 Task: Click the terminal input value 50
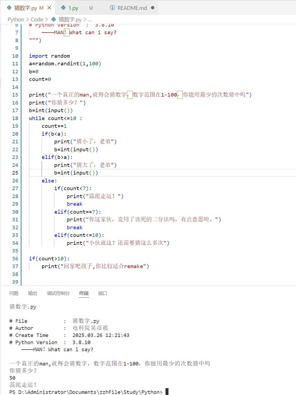(12, 378)
